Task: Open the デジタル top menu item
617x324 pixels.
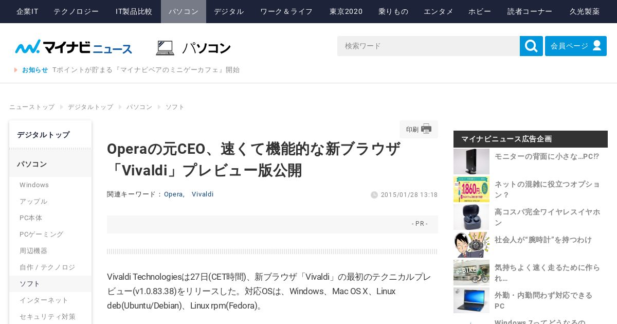Action: [229, 11]
